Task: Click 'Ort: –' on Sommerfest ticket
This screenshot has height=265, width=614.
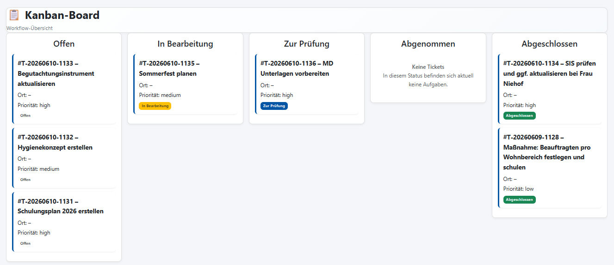Action: [x=145, y=85]
